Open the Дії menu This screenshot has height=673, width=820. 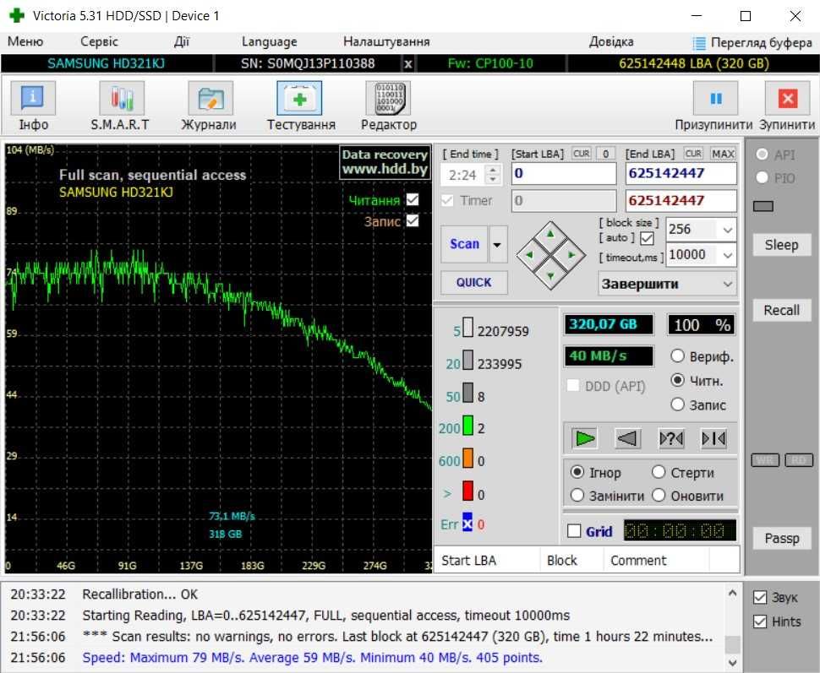click(182, 42)
